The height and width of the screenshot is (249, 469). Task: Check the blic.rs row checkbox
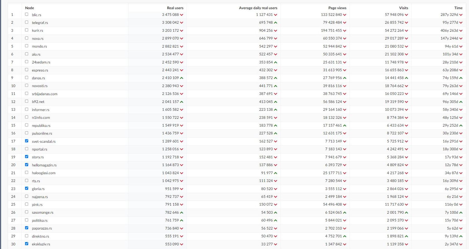tap(27, 14)
